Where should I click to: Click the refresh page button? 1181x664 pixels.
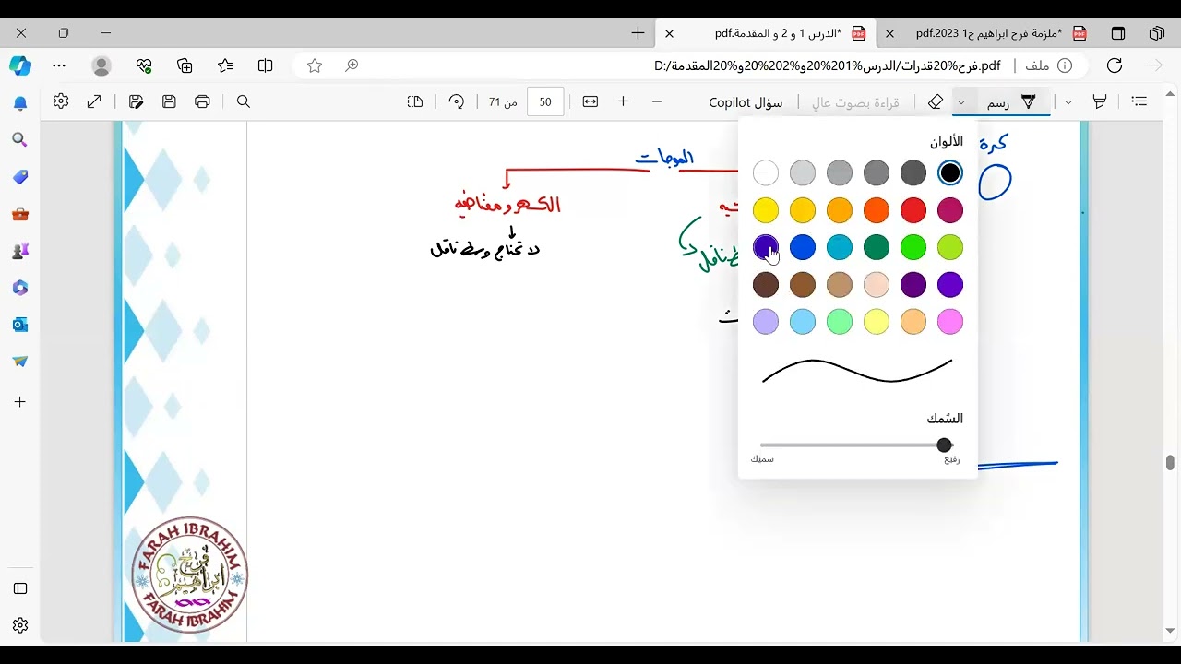click(1115, 65)
